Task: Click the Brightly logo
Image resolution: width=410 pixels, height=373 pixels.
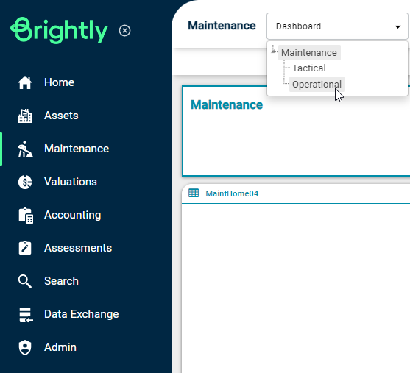Action: pos(59,31)
